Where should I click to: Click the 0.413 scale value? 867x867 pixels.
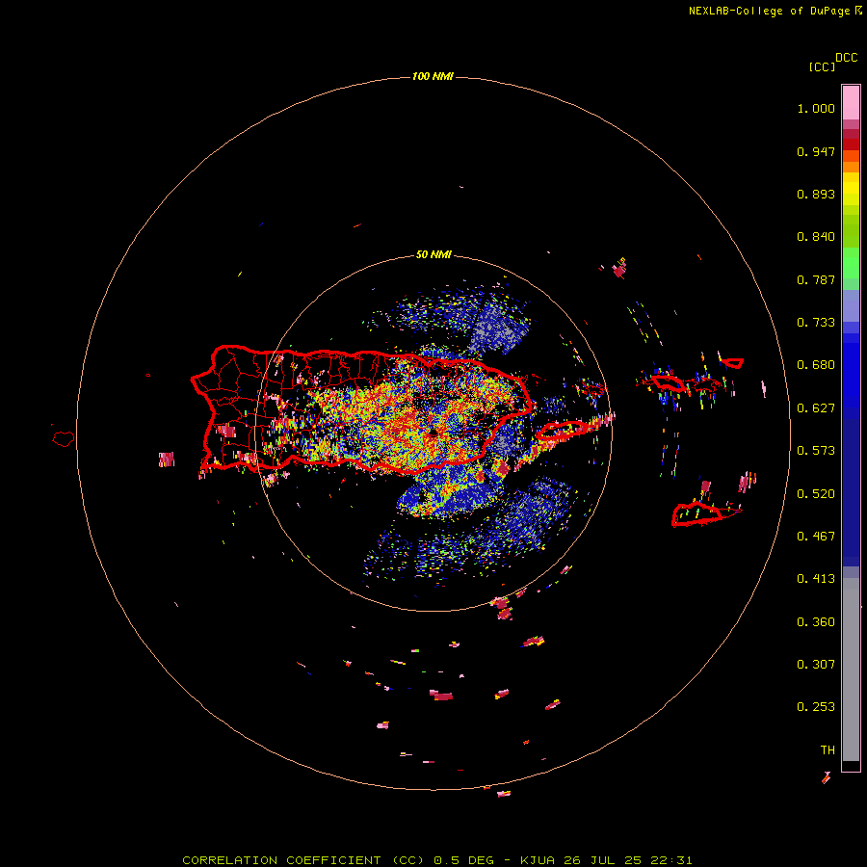coord(816,579)
